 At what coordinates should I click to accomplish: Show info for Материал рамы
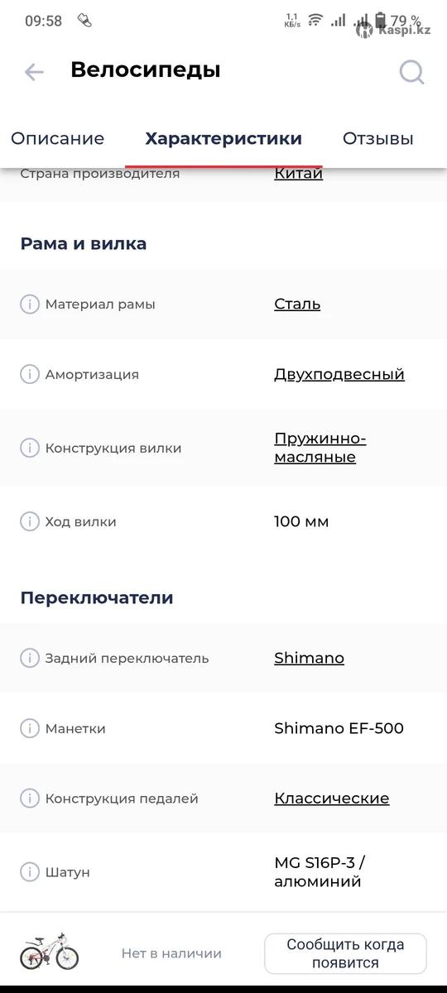30,305
